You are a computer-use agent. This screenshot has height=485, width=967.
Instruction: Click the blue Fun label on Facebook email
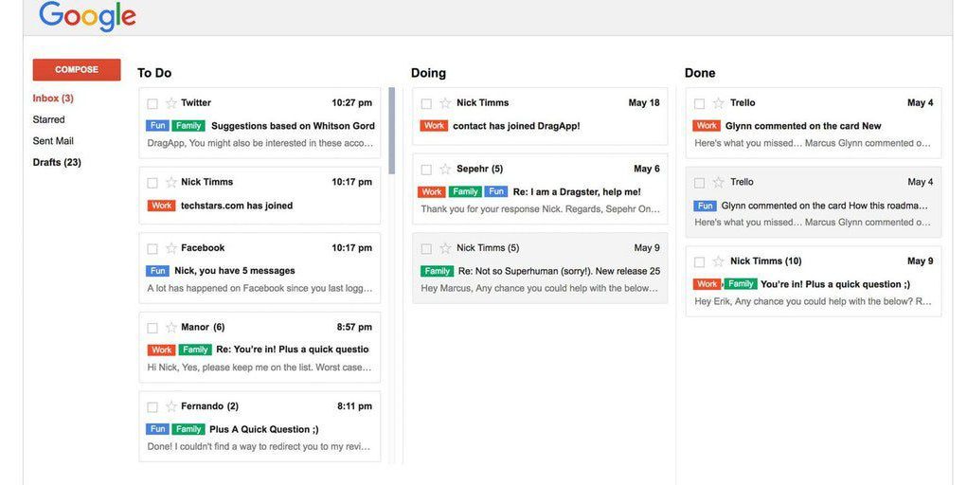(x=158, y=271)
